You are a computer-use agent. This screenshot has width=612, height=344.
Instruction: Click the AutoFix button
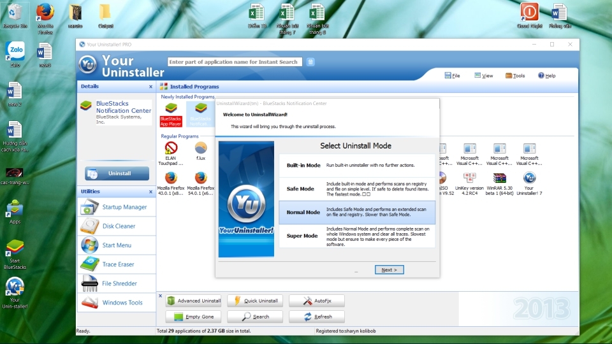(x=317, y=301)
